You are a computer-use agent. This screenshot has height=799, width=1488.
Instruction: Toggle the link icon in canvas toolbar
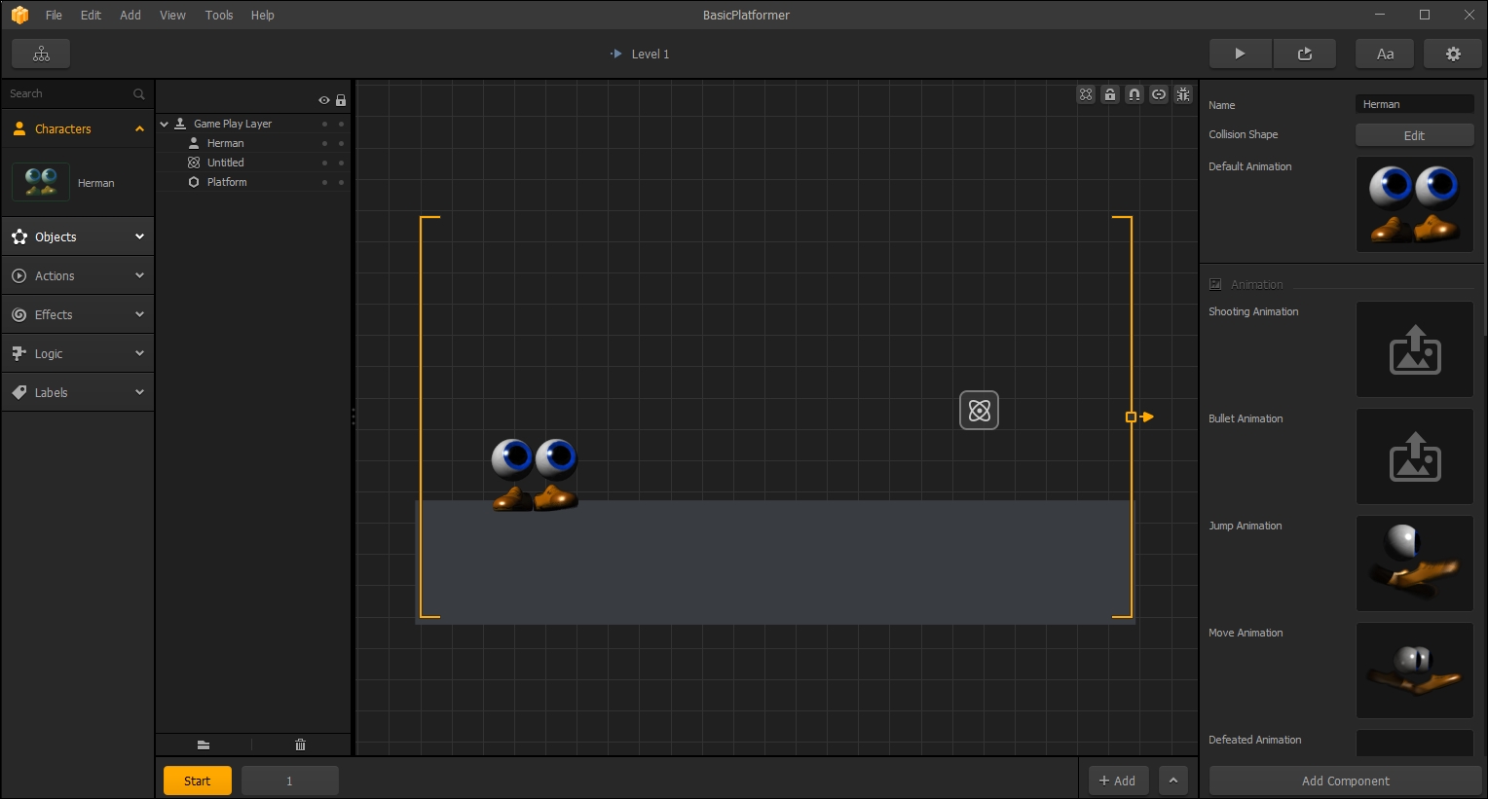1159,94
